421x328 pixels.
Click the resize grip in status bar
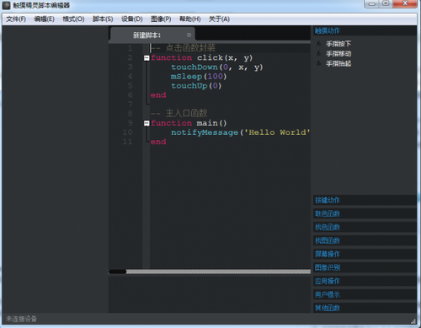[x=413, y=320]
